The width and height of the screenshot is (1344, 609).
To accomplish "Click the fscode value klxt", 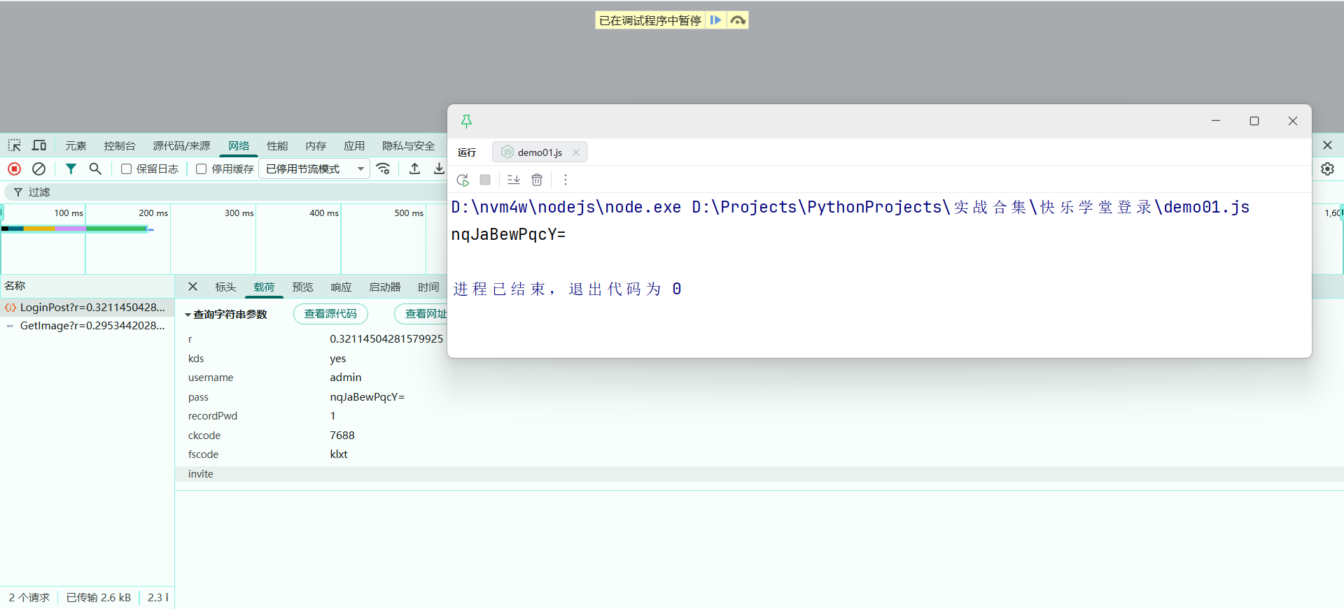I will [339, 454].
